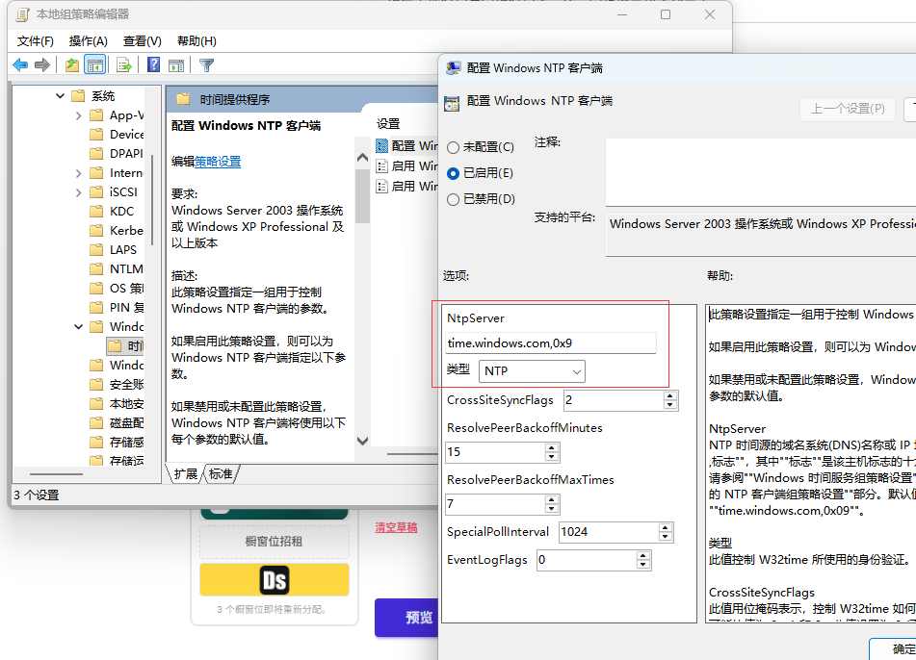Increase the CrossSiteSyncFlags spinner value
Image resolution: width=916 pixels, height=660 pixels.
[x=670, y=395]
